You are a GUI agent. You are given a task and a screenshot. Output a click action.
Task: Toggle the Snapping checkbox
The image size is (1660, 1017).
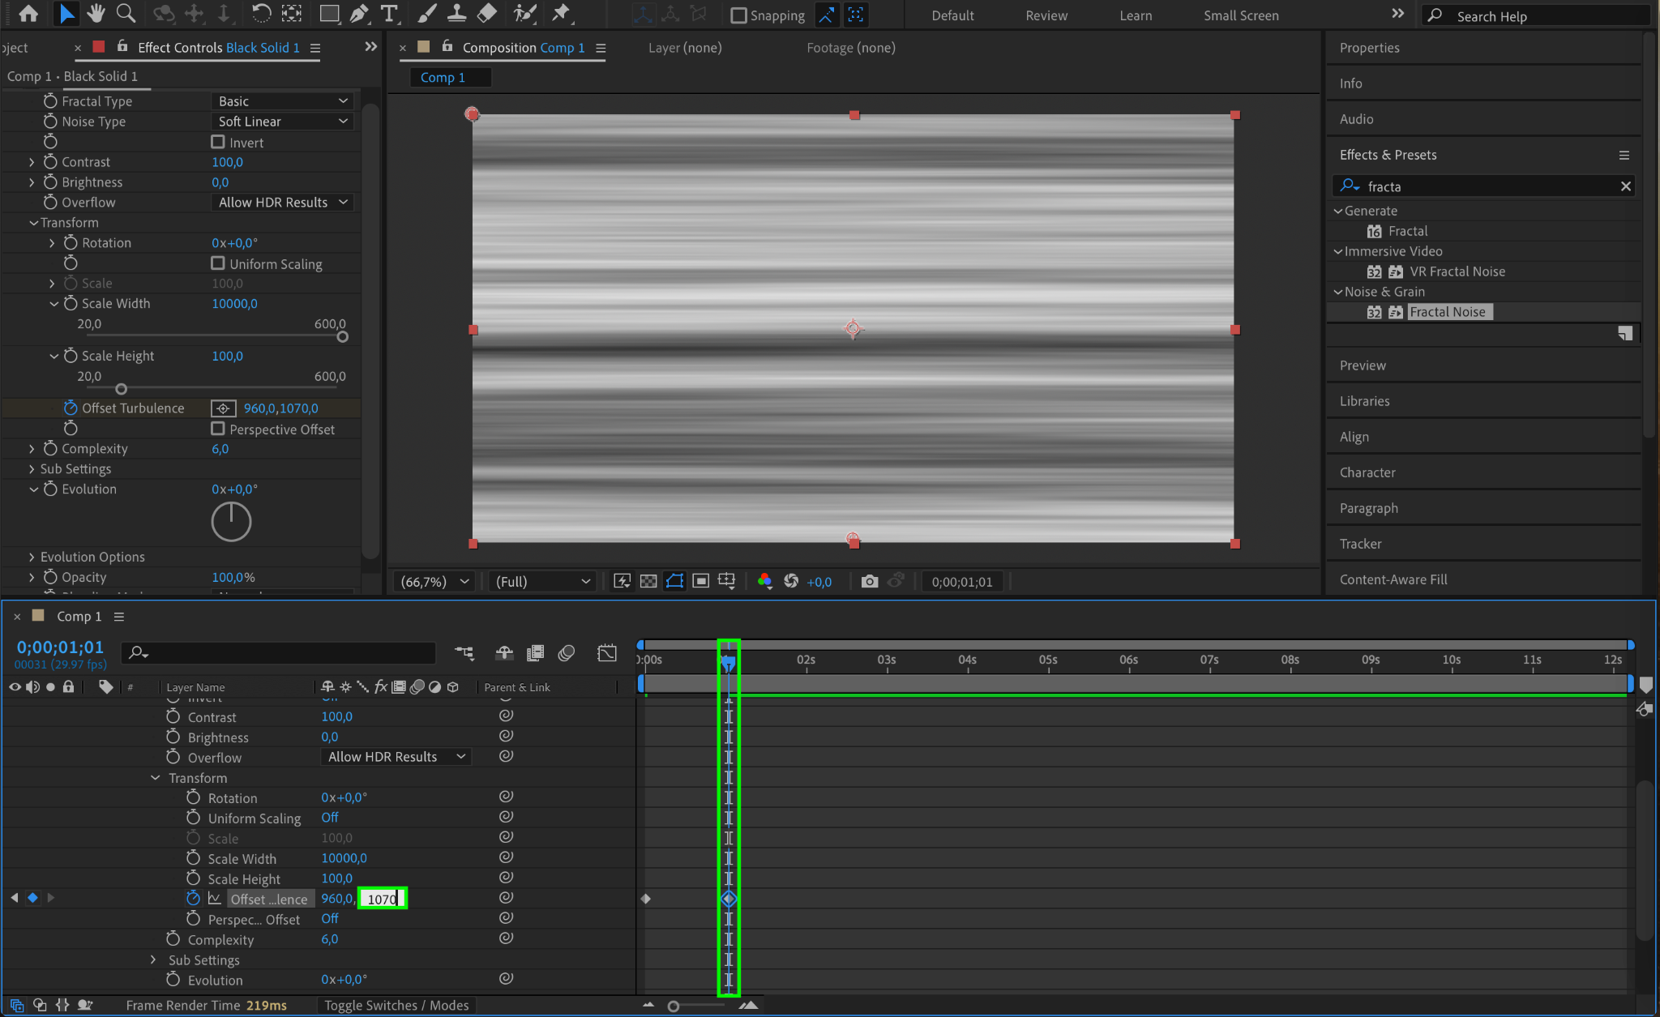(x=738, y=15)
